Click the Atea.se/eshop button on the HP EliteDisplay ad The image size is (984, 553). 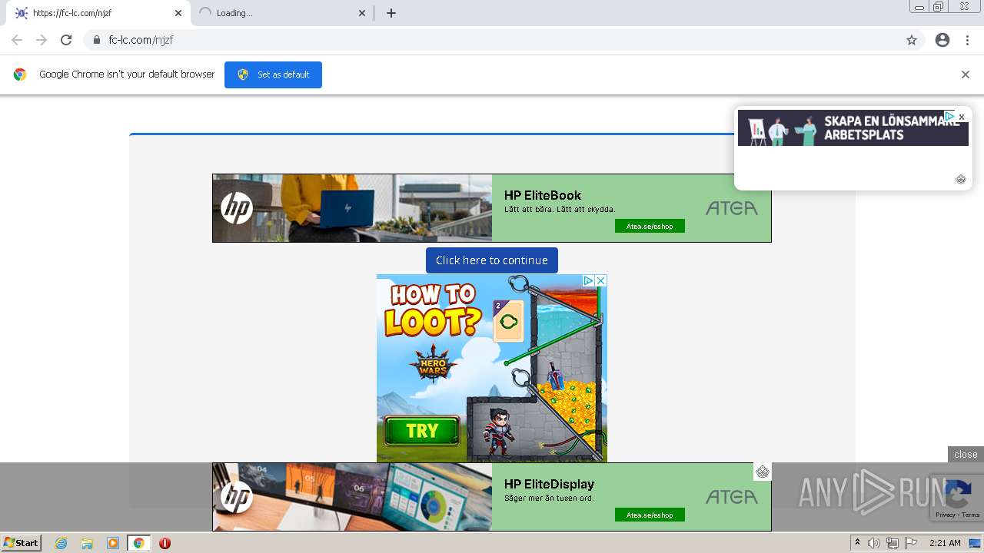(x=650, y=515)
